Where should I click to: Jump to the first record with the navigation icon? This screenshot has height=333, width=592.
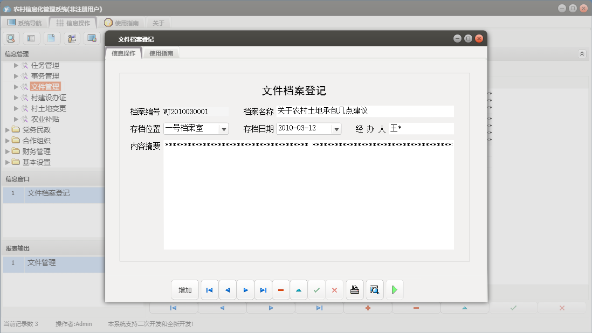209,289
